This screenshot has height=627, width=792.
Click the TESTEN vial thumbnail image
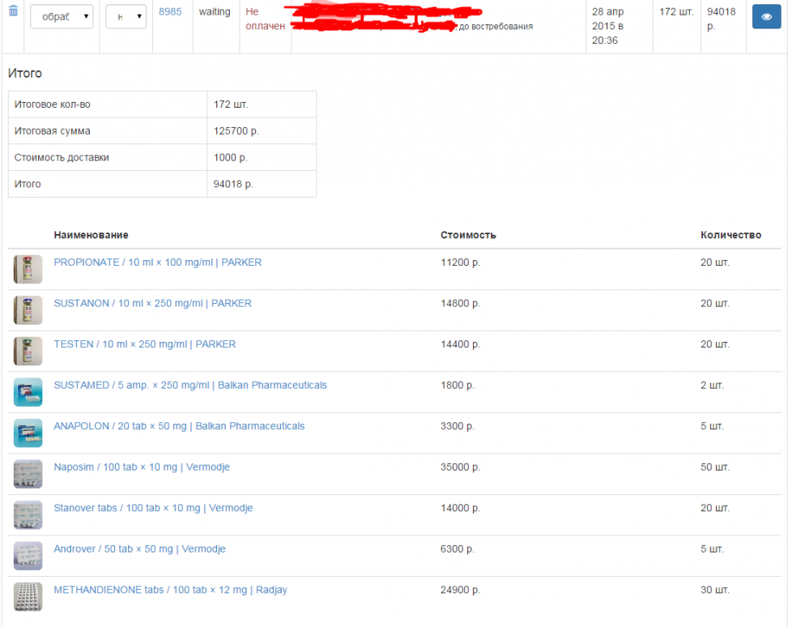click(x=28, y=351)
